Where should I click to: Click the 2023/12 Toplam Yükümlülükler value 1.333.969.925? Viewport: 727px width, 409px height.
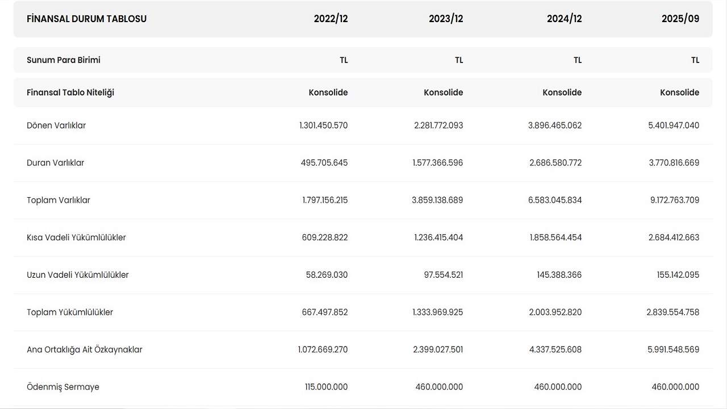(x=438, y=312)
